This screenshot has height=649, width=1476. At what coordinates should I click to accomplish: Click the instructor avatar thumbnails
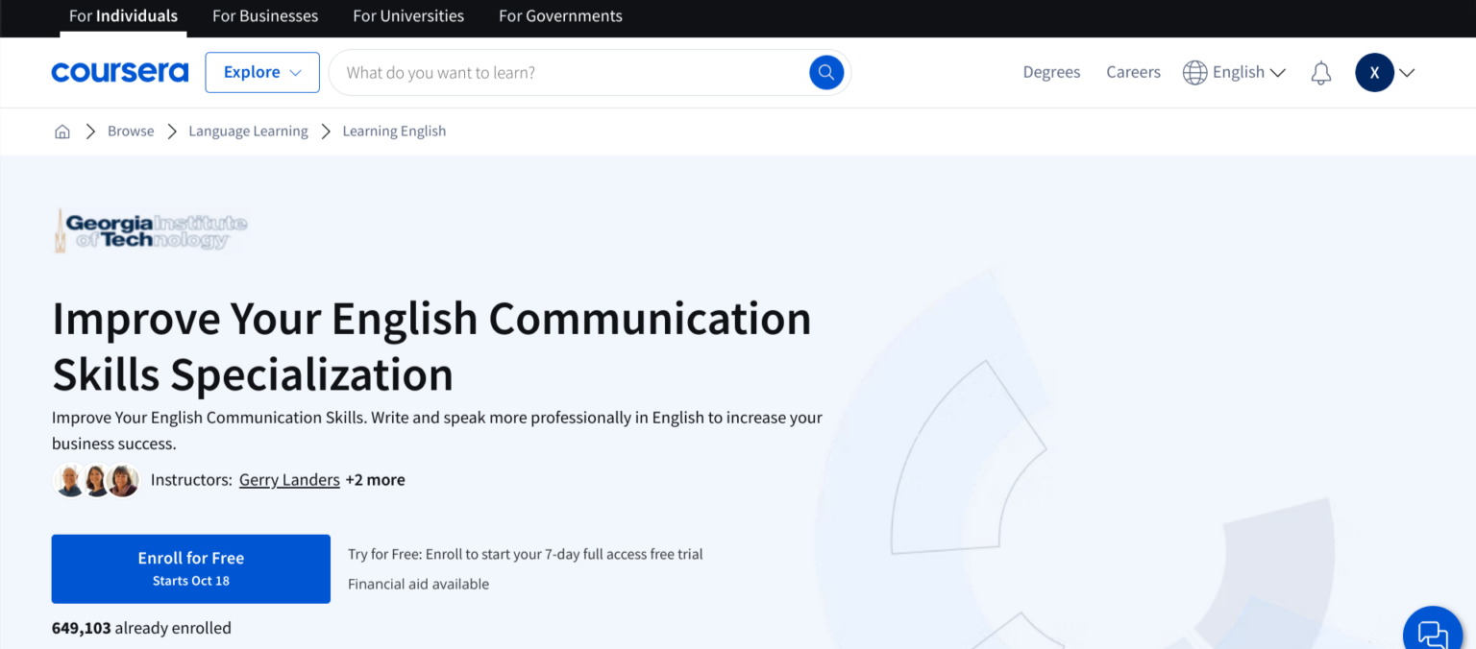click(x=96, y=480)
